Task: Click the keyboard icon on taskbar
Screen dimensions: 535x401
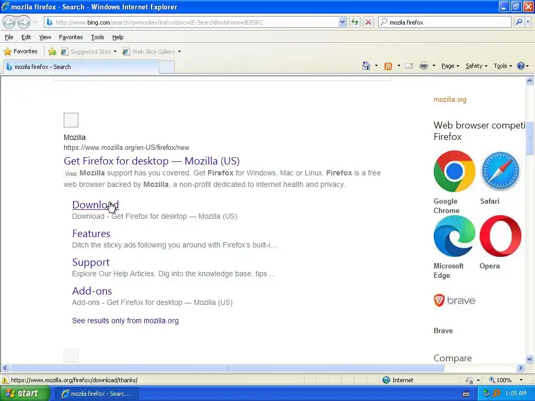Action: [466, 394]
